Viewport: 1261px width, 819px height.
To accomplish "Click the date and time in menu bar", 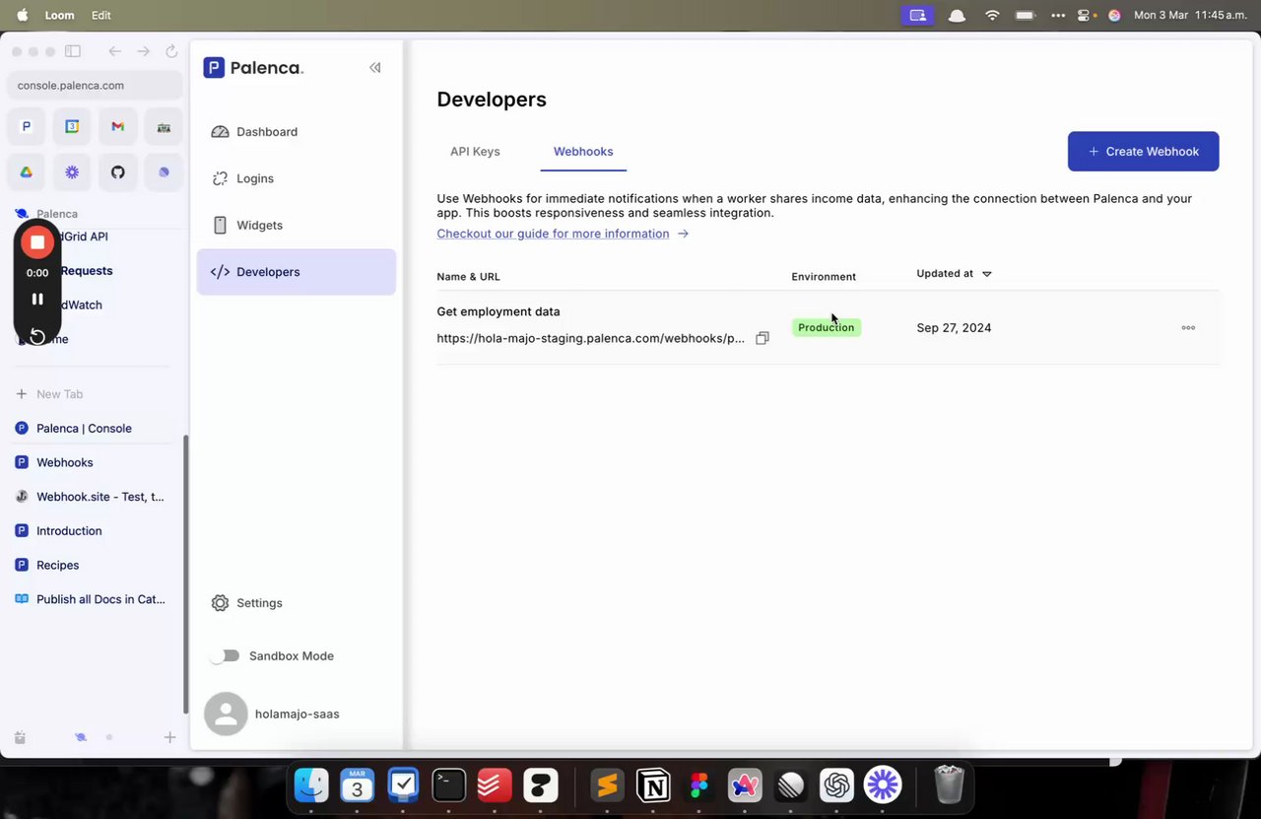I will coord(1190,16).
